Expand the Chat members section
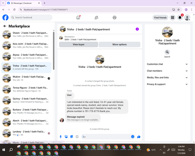 (x=167, y=71)
